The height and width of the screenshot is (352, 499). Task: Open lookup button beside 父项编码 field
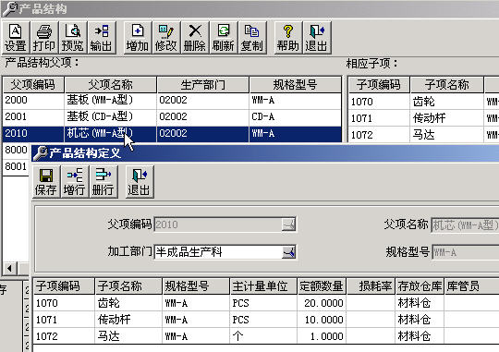(288, 225)
